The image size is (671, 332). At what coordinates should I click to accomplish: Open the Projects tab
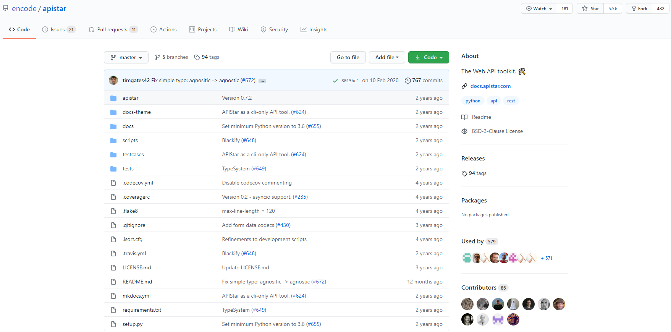[203, 29]
